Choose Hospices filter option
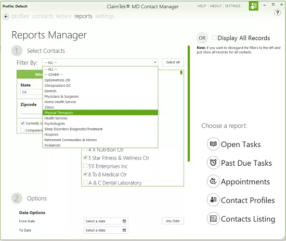Screen dimensions: 286x241 [x=100, y=135]
